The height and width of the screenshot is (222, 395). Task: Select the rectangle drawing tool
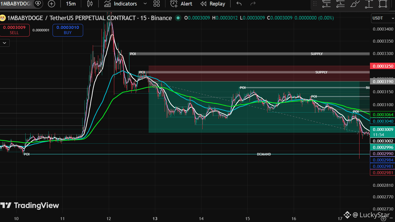click(383, 4)
